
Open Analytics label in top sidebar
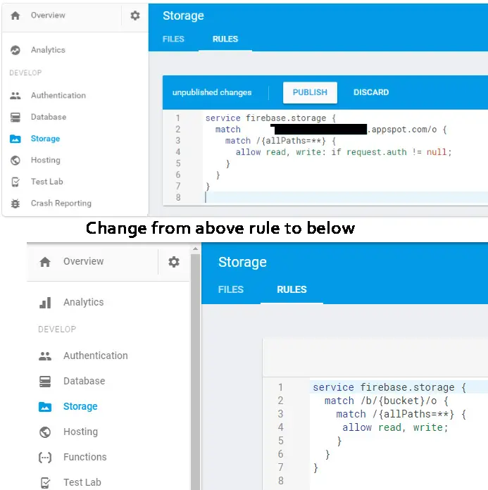[x=48, y=50]
